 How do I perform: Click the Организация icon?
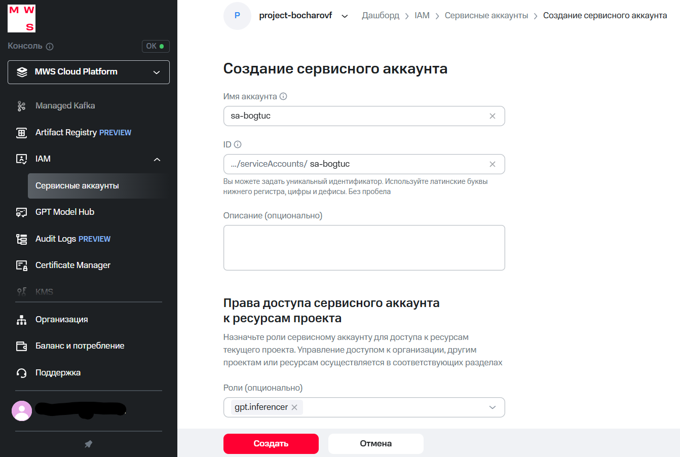click(21, 320)
